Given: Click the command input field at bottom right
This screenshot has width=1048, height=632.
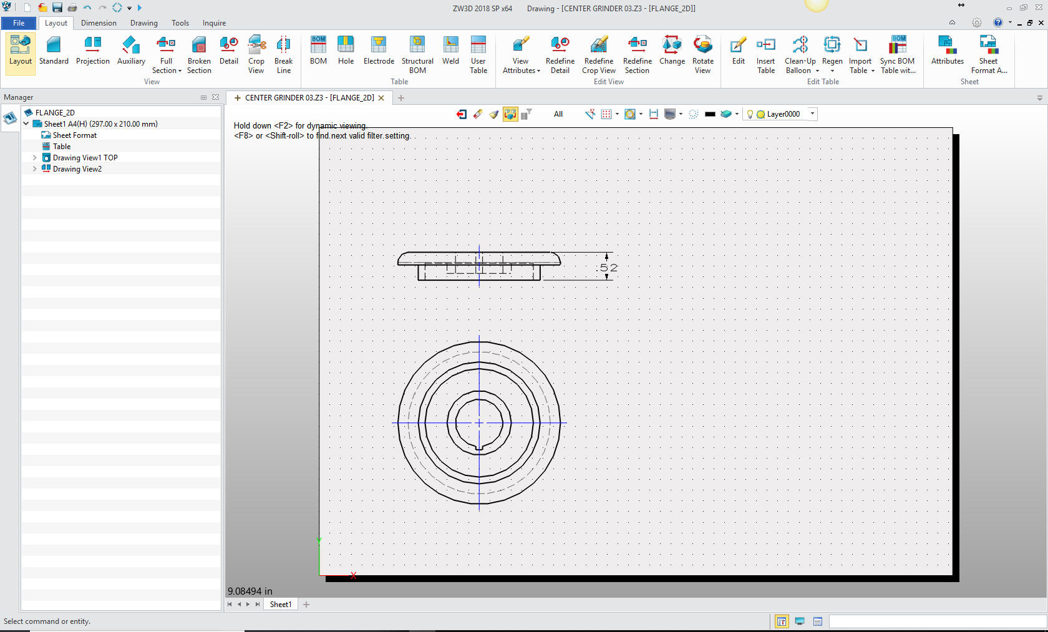Looking at the screenshot, I should coord(937,621).
